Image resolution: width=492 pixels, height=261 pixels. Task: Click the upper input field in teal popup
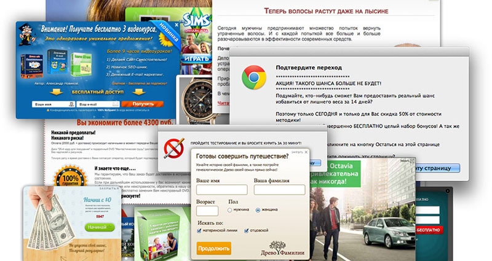click(x=427, y=210)
